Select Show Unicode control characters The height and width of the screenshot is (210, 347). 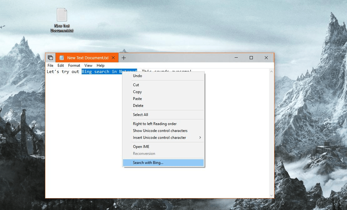pyautogui.click(x=163, y=131)
